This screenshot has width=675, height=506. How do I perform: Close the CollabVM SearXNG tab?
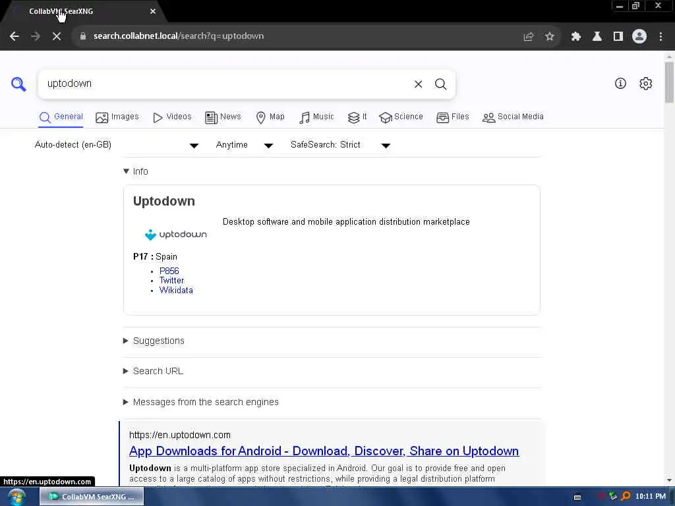pos(153,11)
